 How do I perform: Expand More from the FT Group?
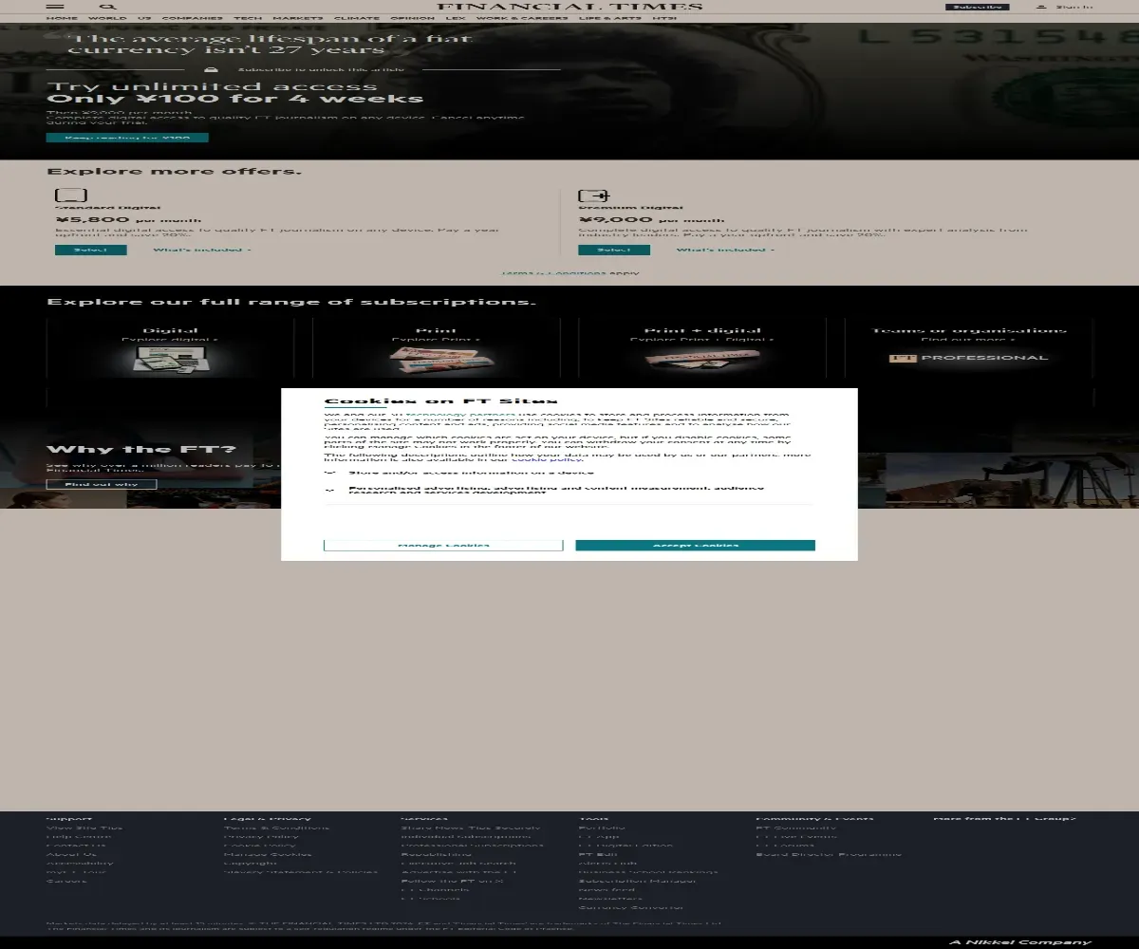pyautogui.click(x=1005, y=819)
